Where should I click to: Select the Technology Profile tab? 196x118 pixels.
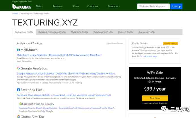tap(24, 32)
